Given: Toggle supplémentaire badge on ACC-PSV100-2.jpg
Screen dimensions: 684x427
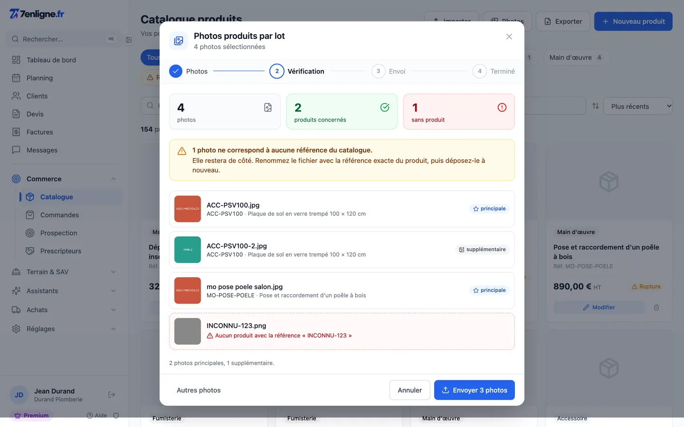Looking at the screenshot, I should click(x=482, y=250).
